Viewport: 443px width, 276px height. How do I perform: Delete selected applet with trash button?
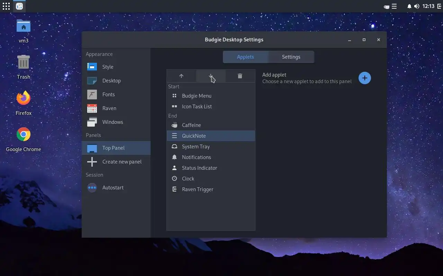240,76
